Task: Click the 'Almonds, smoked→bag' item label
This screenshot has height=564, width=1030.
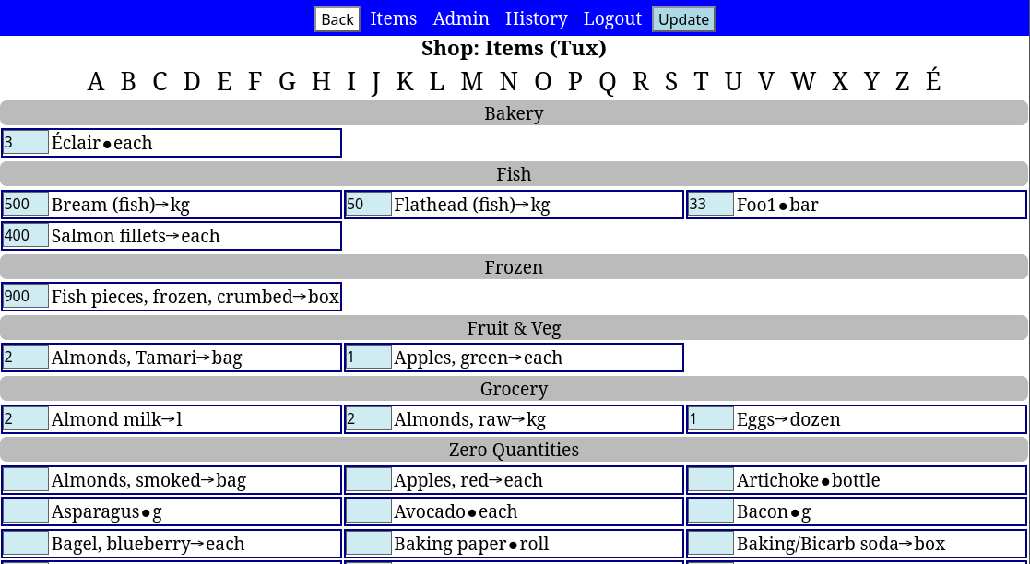Action: (148, 480)
